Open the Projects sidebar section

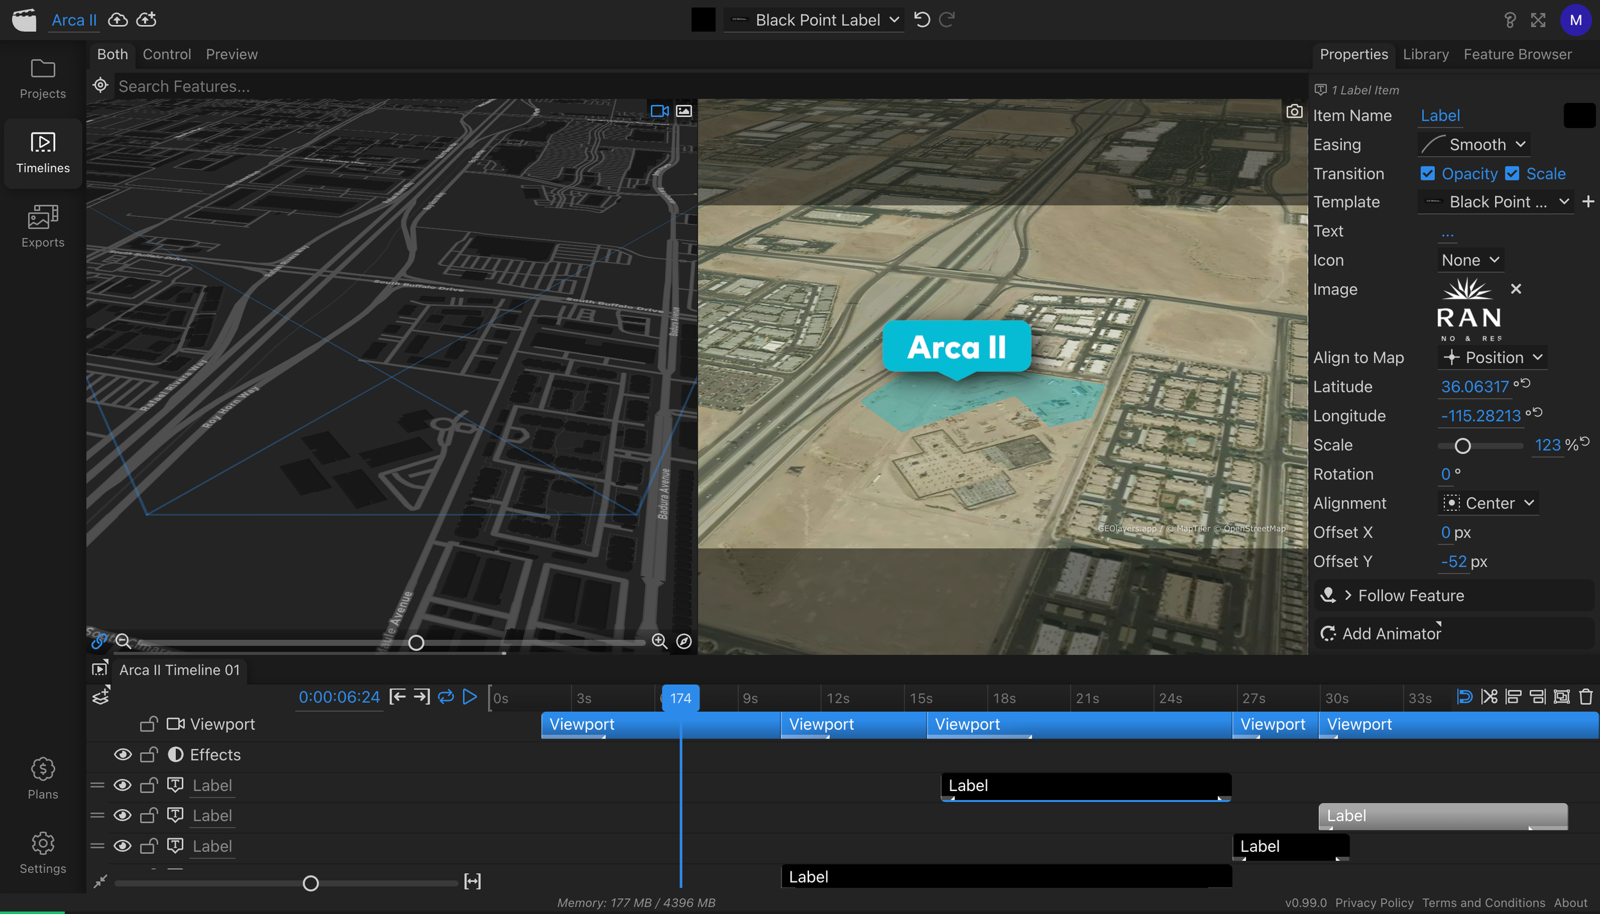(x=43, y=79)
